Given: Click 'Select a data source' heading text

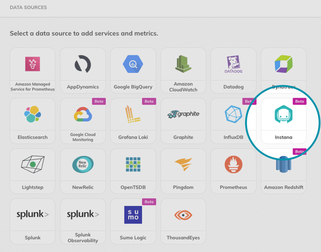Looking at the screenshot, I should click(84, 33).
